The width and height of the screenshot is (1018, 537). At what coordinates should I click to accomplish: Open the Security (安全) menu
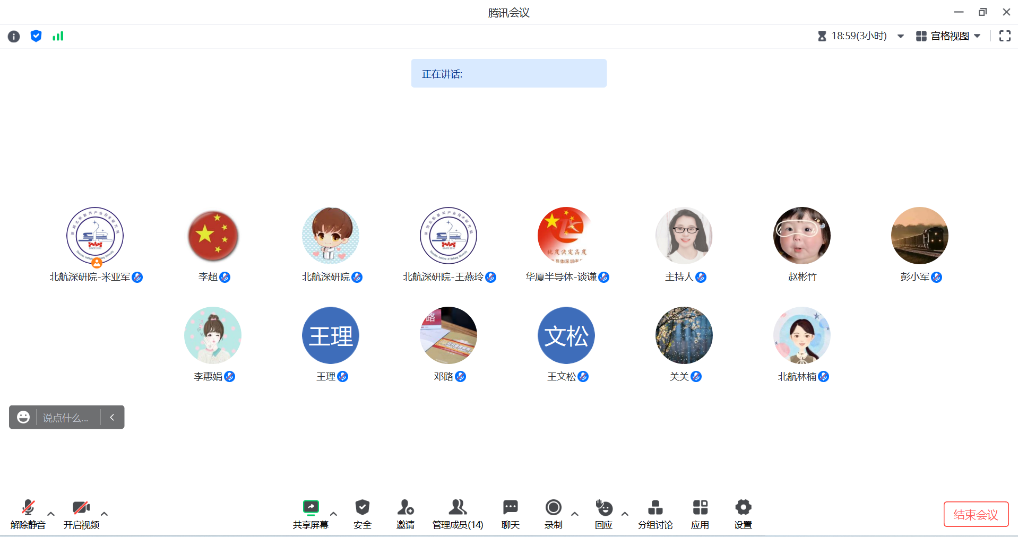[x=362, y=514]
